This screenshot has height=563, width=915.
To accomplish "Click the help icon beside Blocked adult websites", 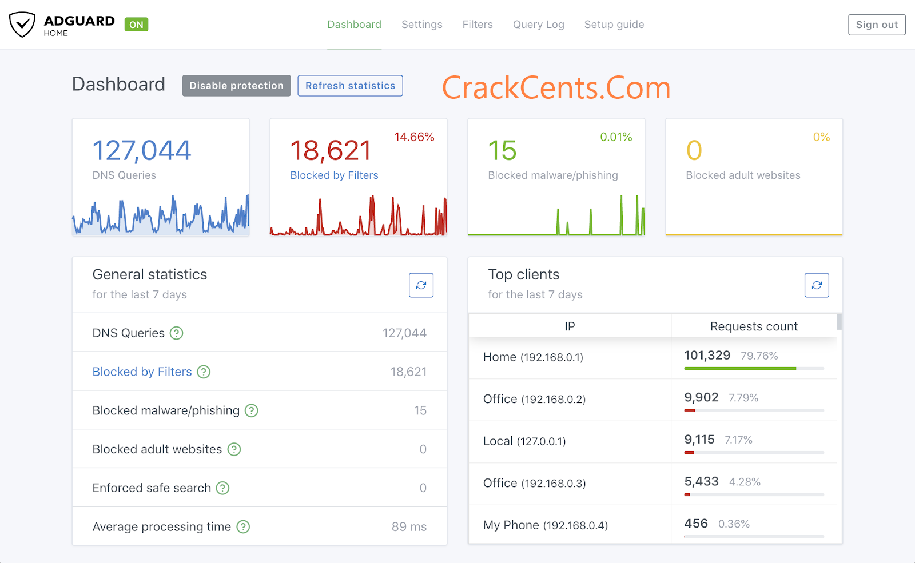I will [x=234, y=449].
